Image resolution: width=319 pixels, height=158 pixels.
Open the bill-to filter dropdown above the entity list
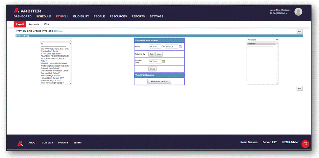click(56, 40)
